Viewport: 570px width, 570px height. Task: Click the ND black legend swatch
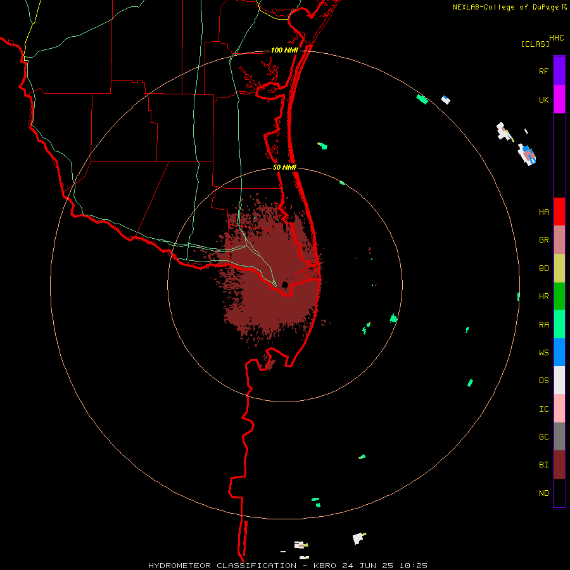click(x=559, y=493)
